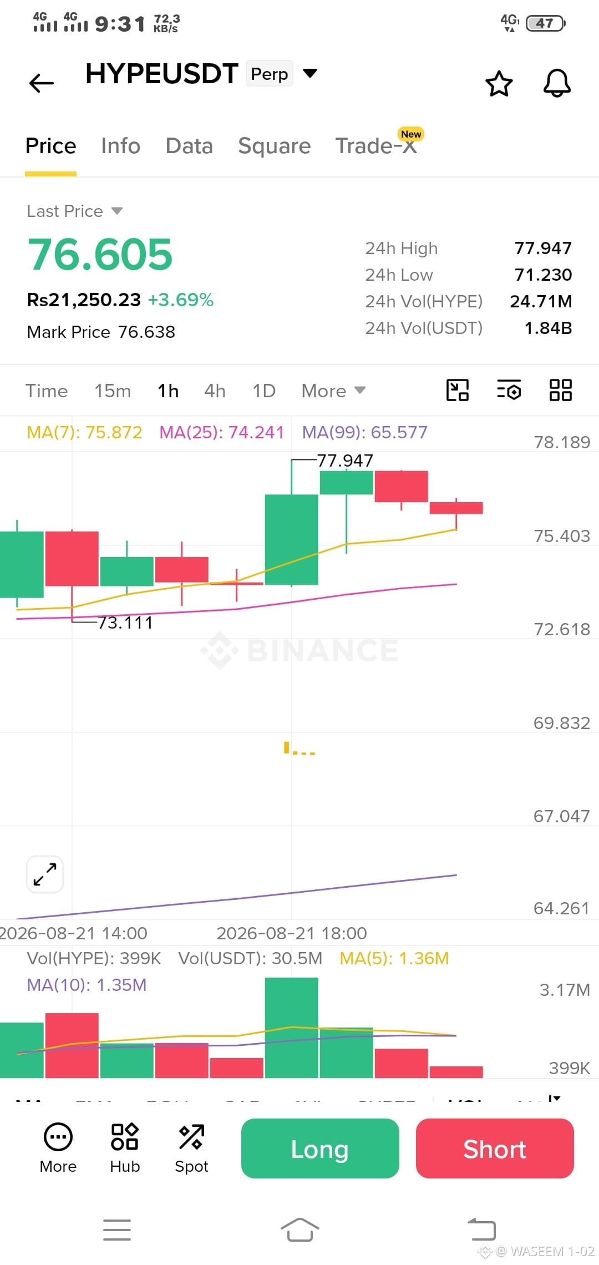
Task: Tap the 78.189 price axis label
Action: (562, 442)
